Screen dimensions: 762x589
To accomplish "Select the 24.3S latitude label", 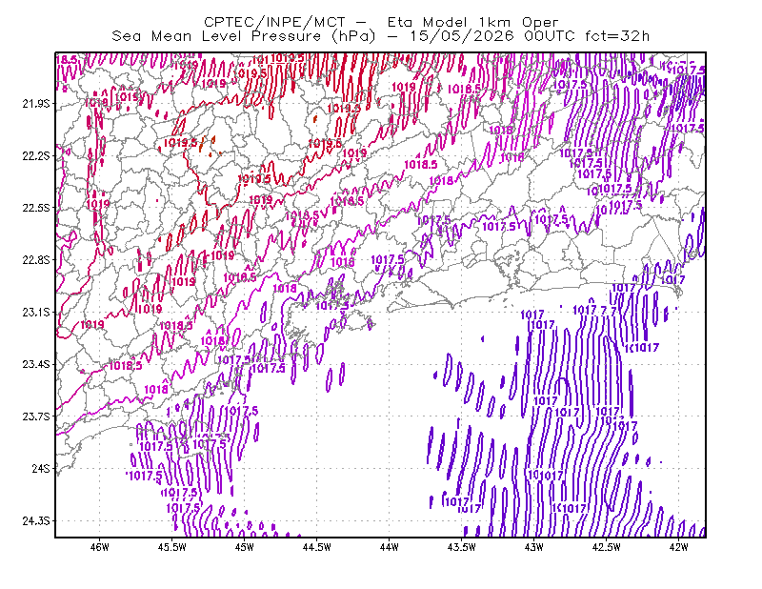I will coord(35,521).
